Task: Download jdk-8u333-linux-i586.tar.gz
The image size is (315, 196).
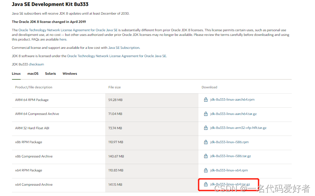Action: pos(230,156)
